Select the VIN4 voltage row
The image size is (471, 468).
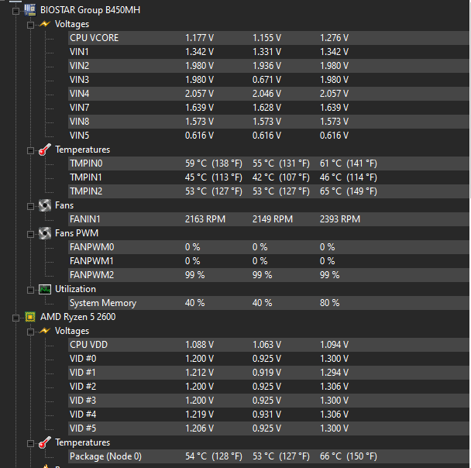click(269, 94)
